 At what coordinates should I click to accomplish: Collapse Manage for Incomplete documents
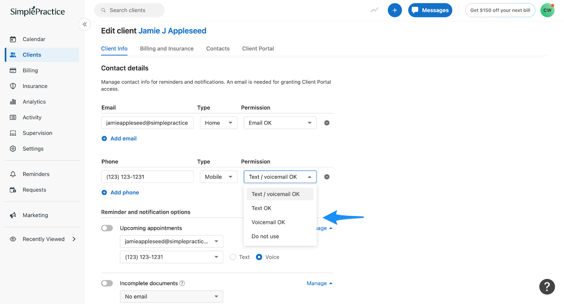(x=319, y=283)
